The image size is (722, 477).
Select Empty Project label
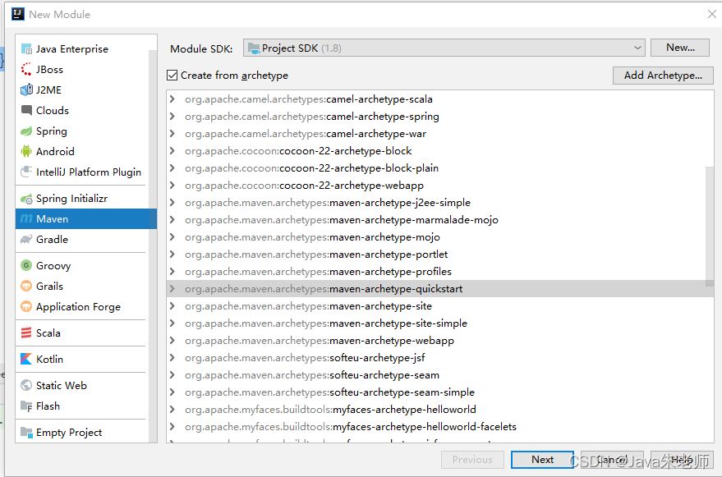(x=69, y=433)
